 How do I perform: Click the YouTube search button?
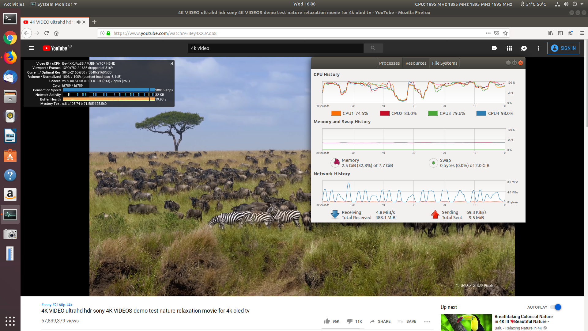click(x=373, y=48)
